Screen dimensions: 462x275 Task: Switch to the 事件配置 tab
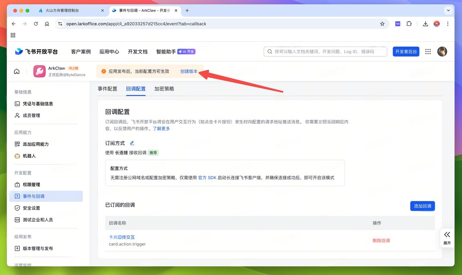click(x=107, y=88)
